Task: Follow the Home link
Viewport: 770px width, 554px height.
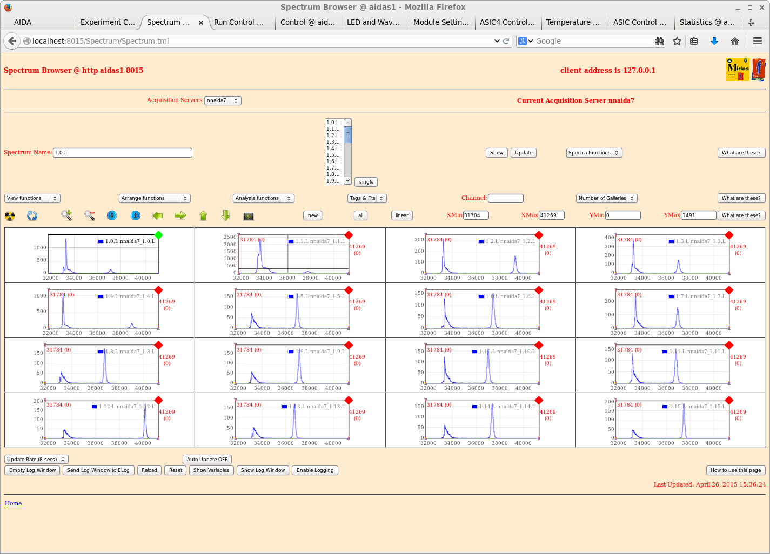Action: (14, 503)
